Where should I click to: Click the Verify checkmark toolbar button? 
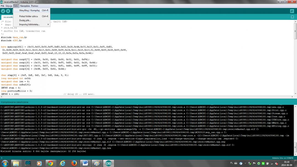point(3,11)
